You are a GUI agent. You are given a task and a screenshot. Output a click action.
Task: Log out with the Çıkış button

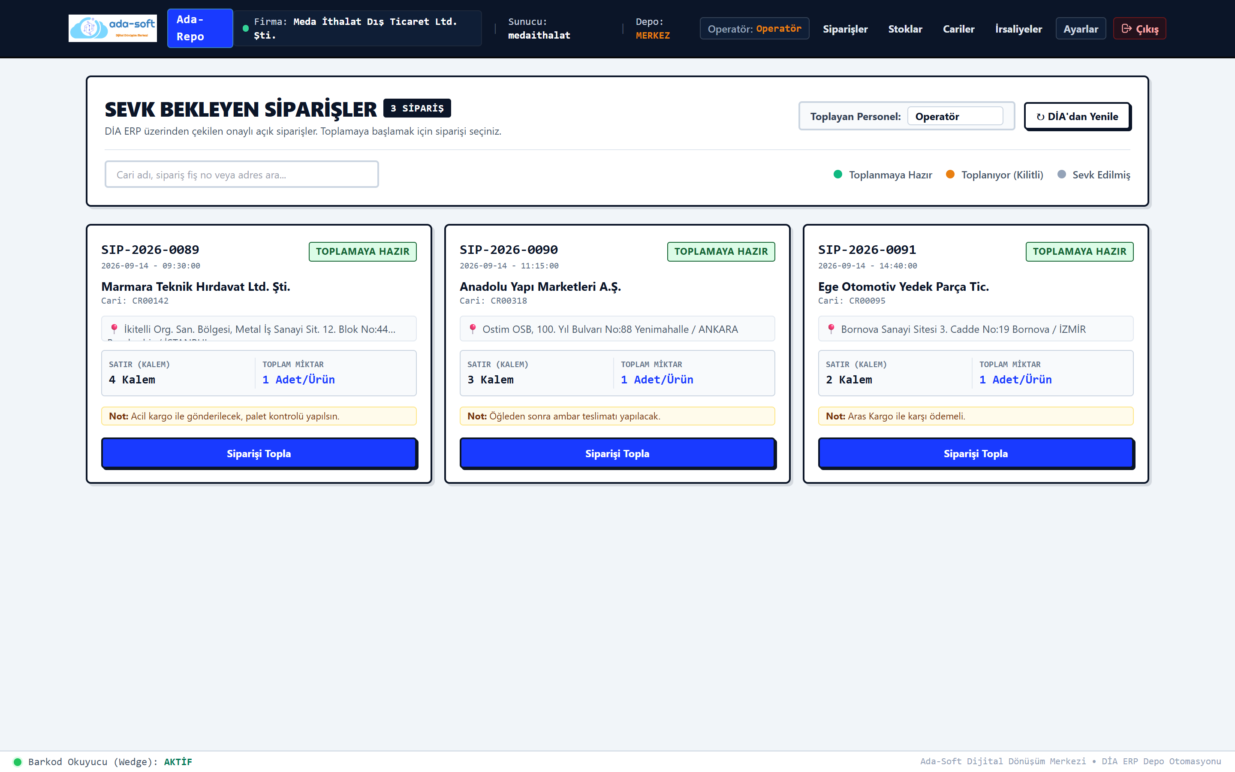1139,29
